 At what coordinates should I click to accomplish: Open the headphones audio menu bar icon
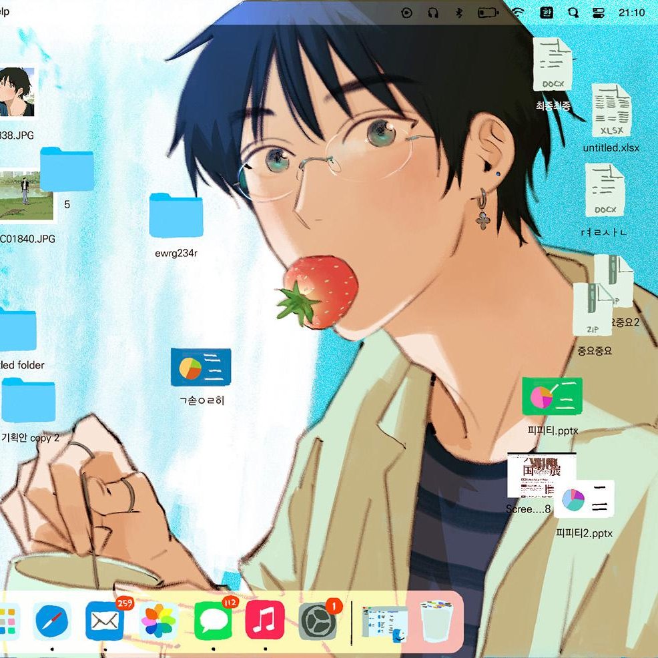pos(432,13)
